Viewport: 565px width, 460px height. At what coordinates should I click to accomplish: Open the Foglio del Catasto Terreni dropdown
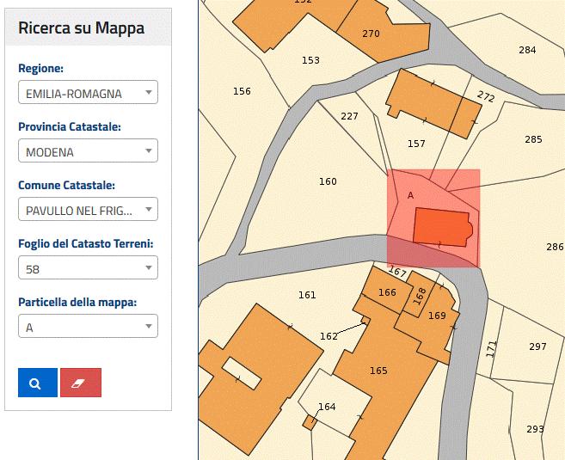point(88,268)
